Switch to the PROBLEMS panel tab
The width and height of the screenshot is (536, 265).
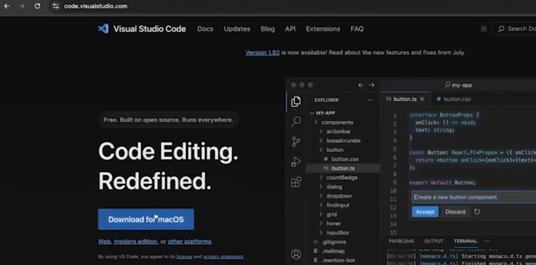401,241
